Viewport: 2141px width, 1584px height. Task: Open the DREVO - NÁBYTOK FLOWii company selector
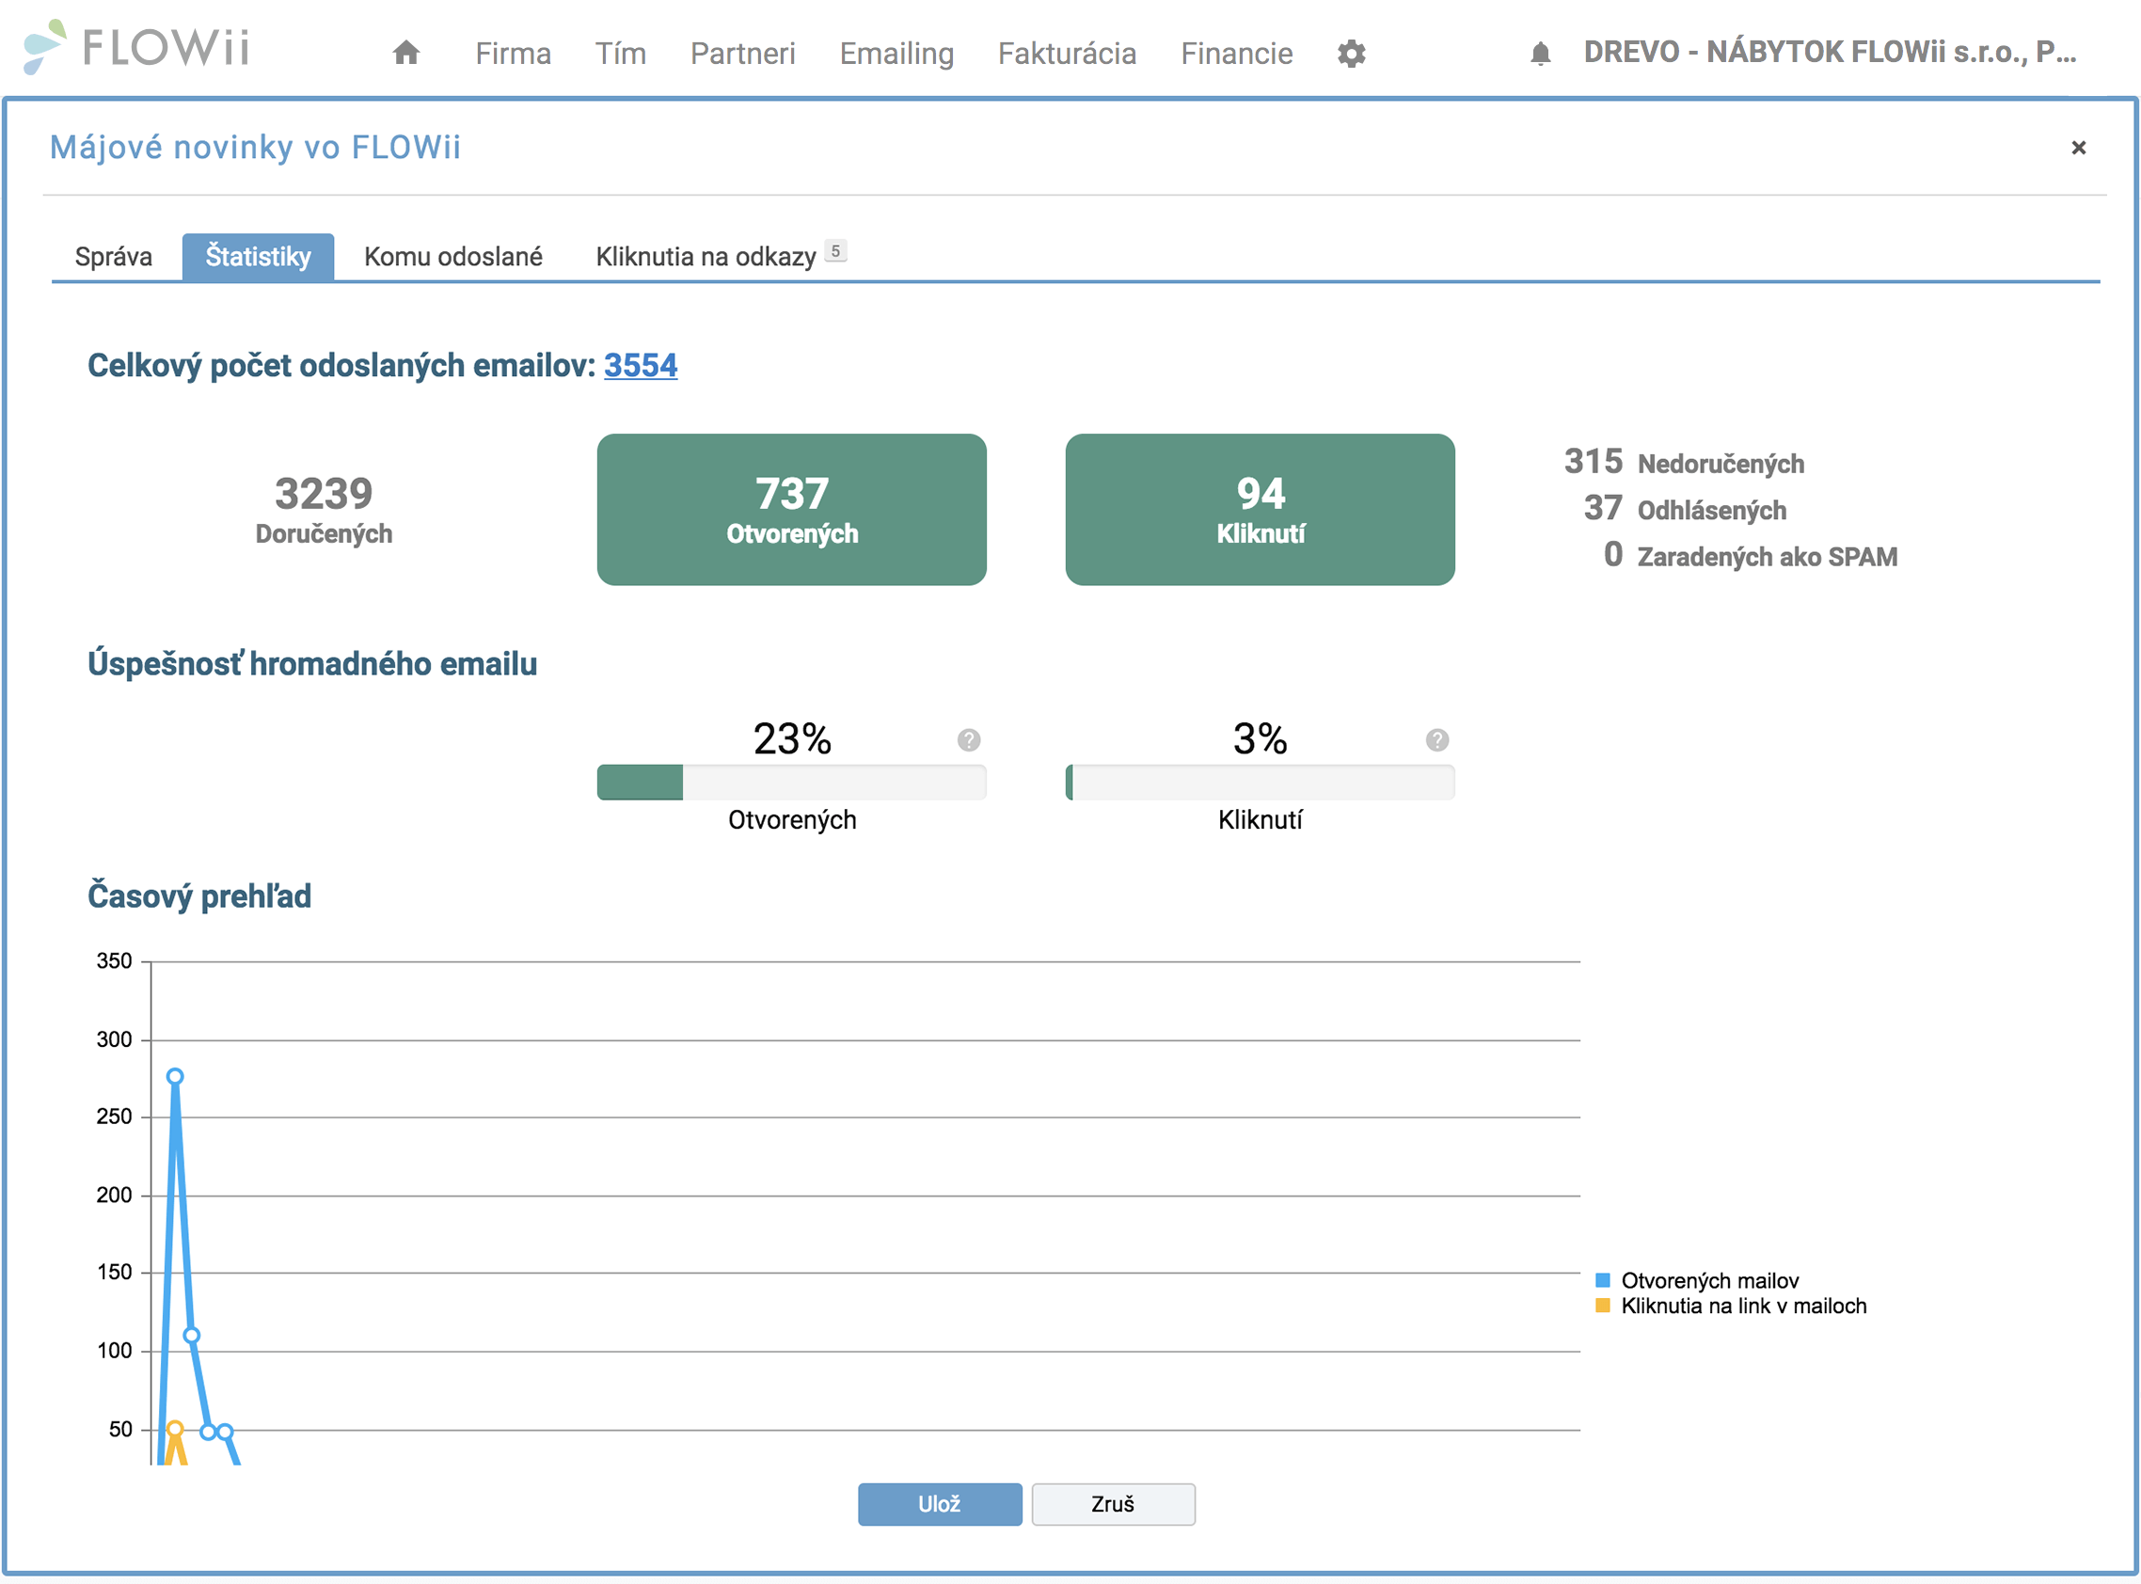pos(1830,52)
